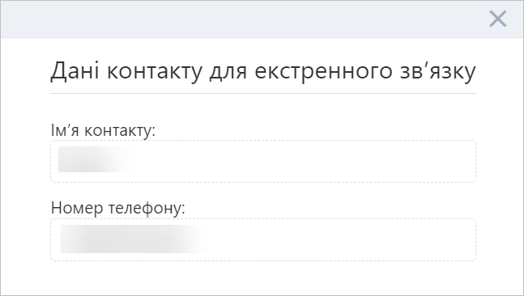Click the word Номер in the label
Screen dimensions: 524x296
pyautogui.click(x=77, y=208)
